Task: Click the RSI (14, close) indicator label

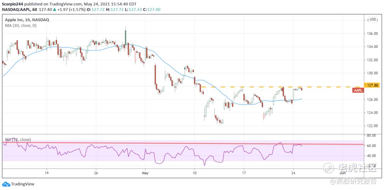Action: point(18,140)
